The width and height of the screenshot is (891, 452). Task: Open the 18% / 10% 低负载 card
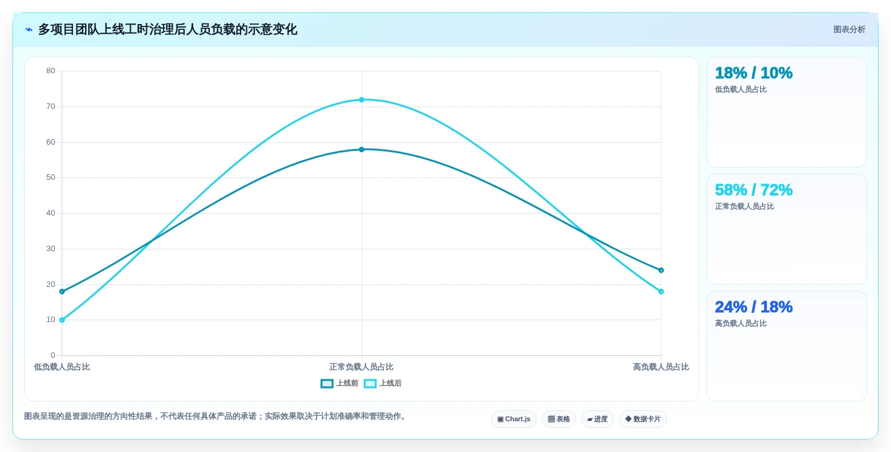tap(787, 112)
